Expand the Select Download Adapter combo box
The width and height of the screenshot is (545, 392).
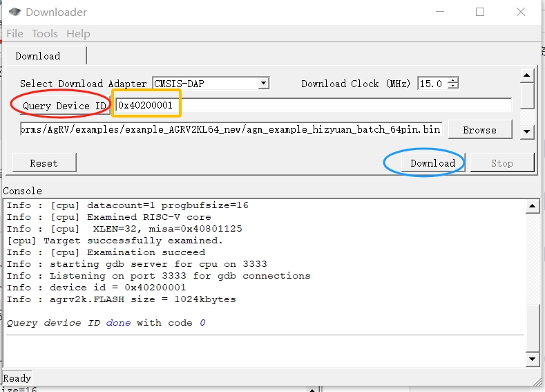point(263,83)
